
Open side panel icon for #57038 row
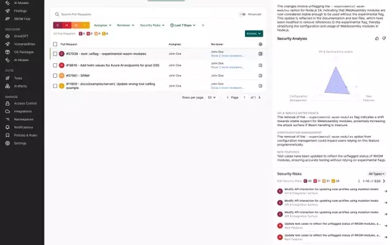point(261,54)
